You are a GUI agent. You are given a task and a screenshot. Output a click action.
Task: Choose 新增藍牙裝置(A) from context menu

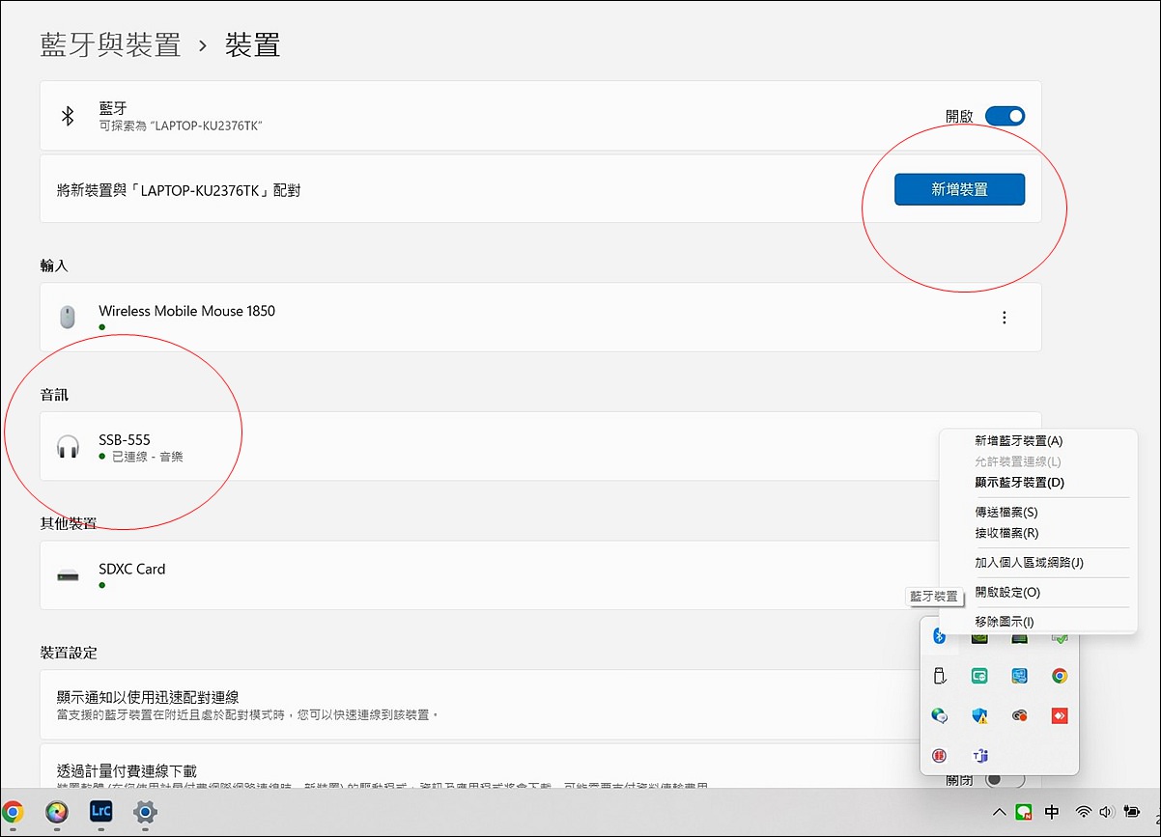click(x=1019, y=441)
